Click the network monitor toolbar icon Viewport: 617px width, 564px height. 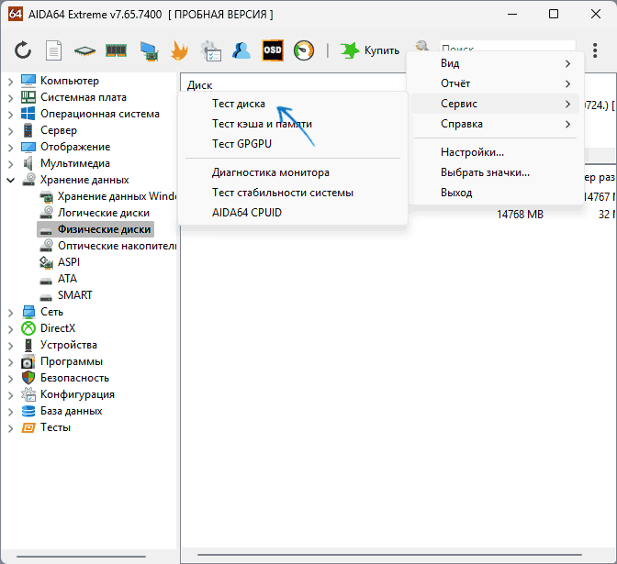click(x=149, y=50)
